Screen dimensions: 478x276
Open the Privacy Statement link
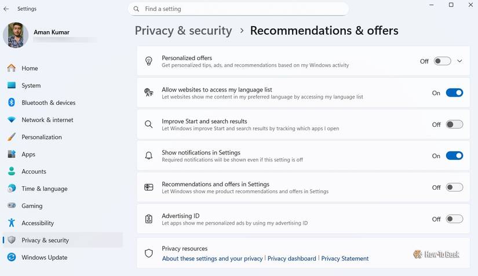345,259
